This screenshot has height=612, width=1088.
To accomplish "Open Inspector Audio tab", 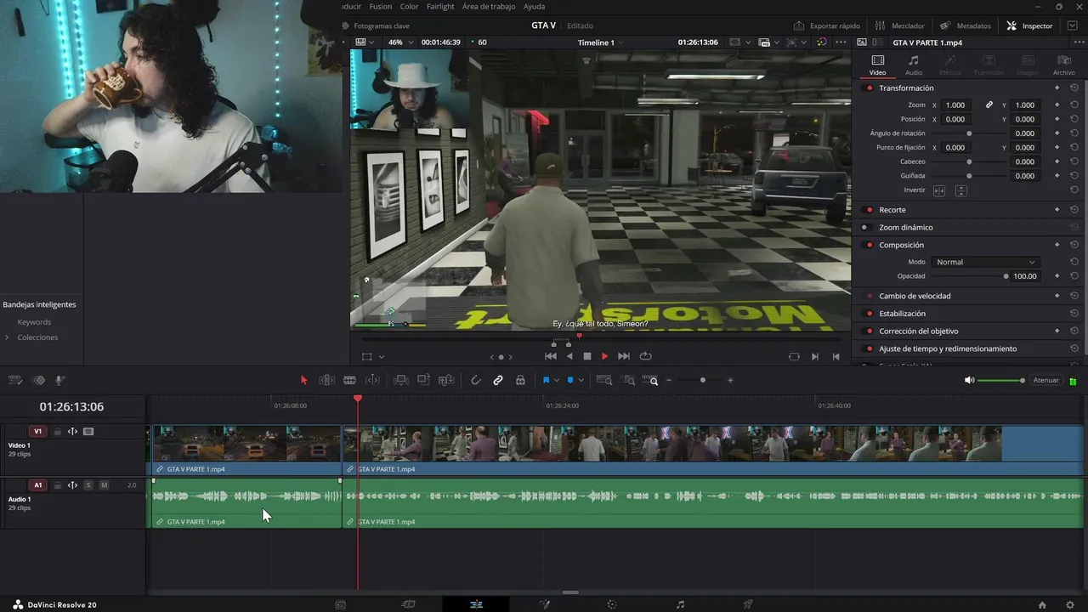I will (x=914, y=65).
